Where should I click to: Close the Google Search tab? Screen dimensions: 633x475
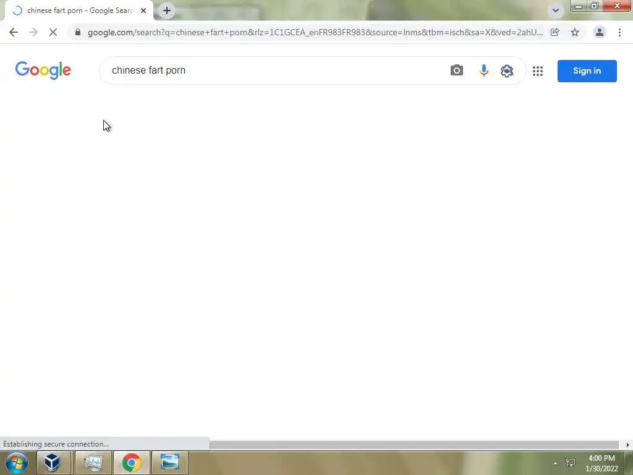tap(143, 11)
